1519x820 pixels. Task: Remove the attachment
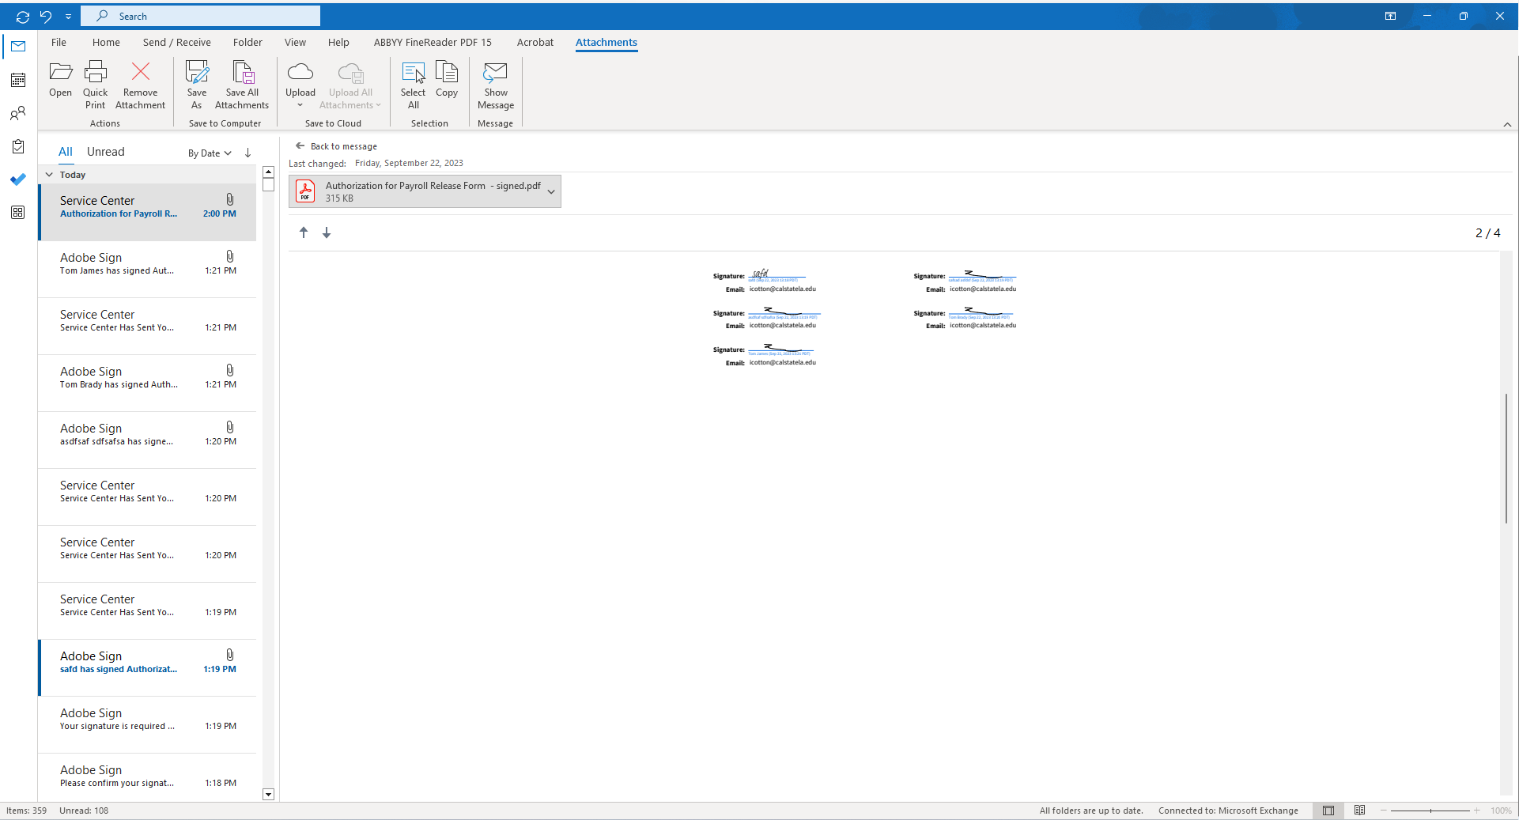tap(140, 85)
